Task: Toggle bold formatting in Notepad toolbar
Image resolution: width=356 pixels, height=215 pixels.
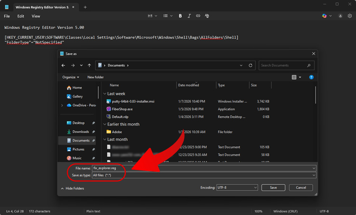Action: click(x=180, y=16)
